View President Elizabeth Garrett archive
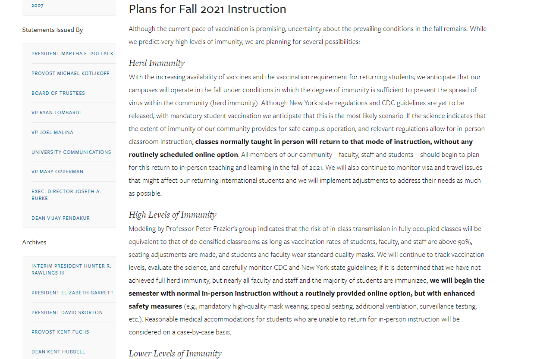537x359 pixels. [x=72, y=293]
